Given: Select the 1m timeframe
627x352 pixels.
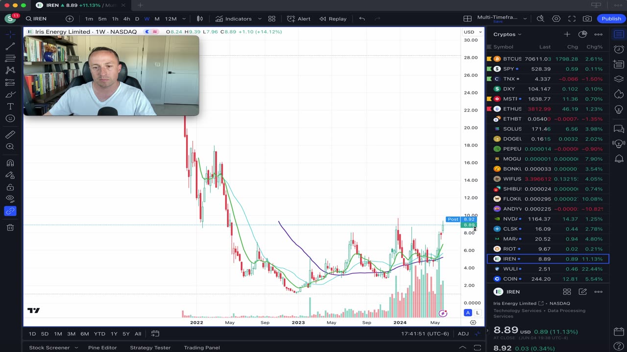Looking at the screenshot, I should [x=89, y=19].
